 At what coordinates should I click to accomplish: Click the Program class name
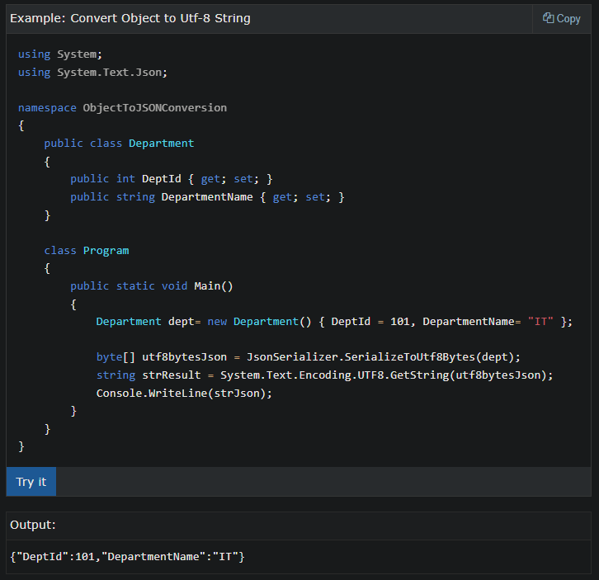click(x=106, y=251)
